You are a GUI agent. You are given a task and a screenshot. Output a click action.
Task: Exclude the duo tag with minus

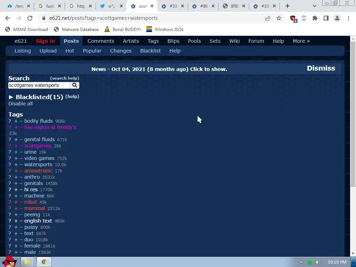click(x=21, y=240)
